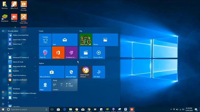
Task: Select the AnyDesk desktop shortcut
Action: pyautogui.click(x=14, y=18)
